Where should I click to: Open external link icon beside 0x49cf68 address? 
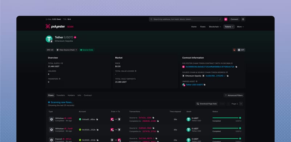[x=225, y=76]
